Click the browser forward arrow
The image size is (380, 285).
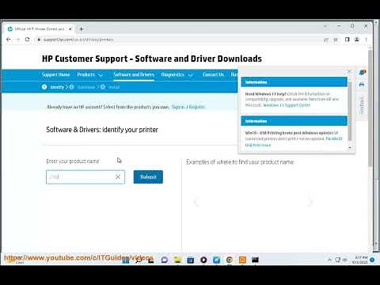18,40
